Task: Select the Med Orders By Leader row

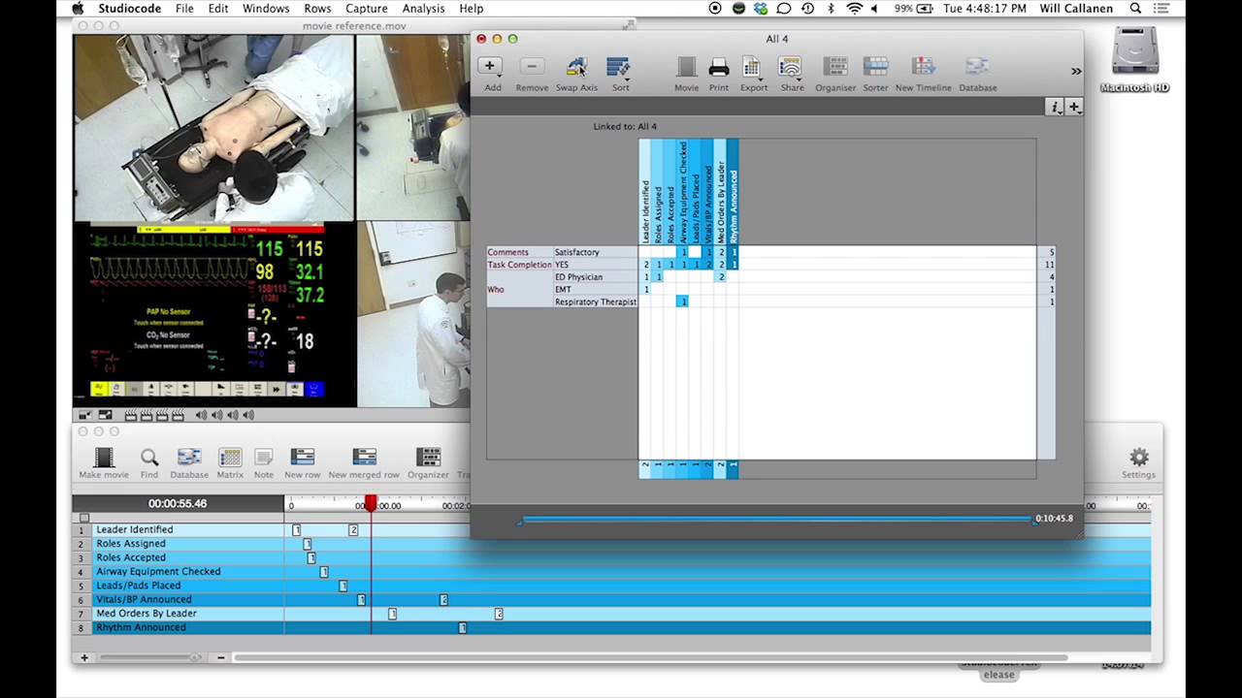Action: pyautogui.click(x=611, y=614)
